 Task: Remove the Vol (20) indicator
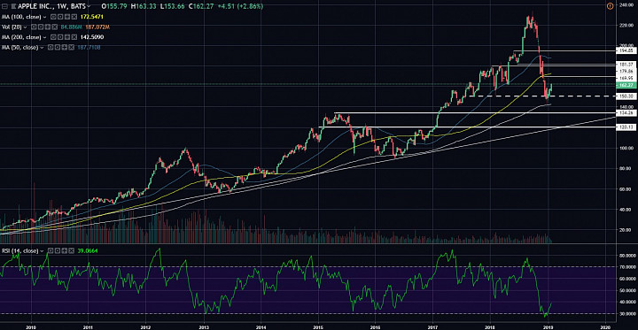click(x=55, y=27)
